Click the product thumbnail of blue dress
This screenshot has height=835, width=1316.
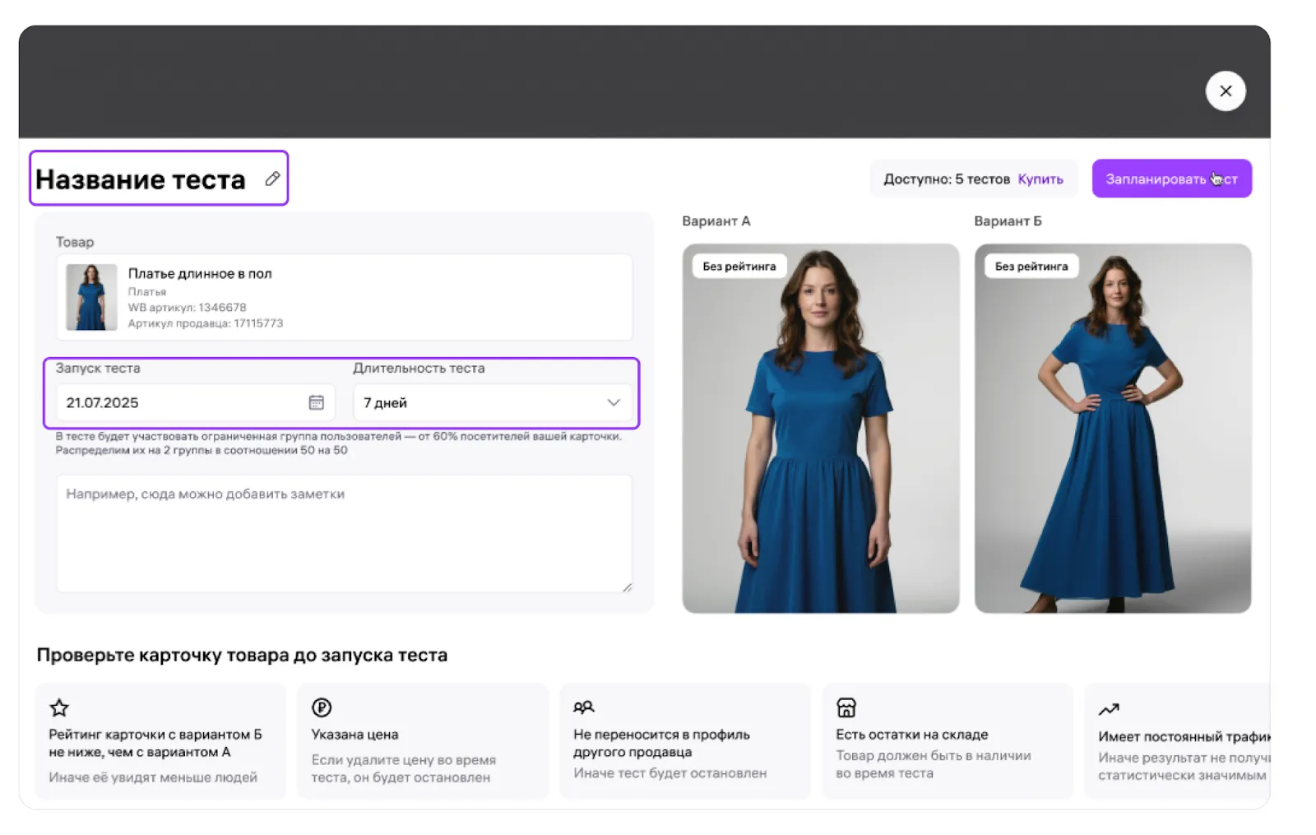[91, 297]
